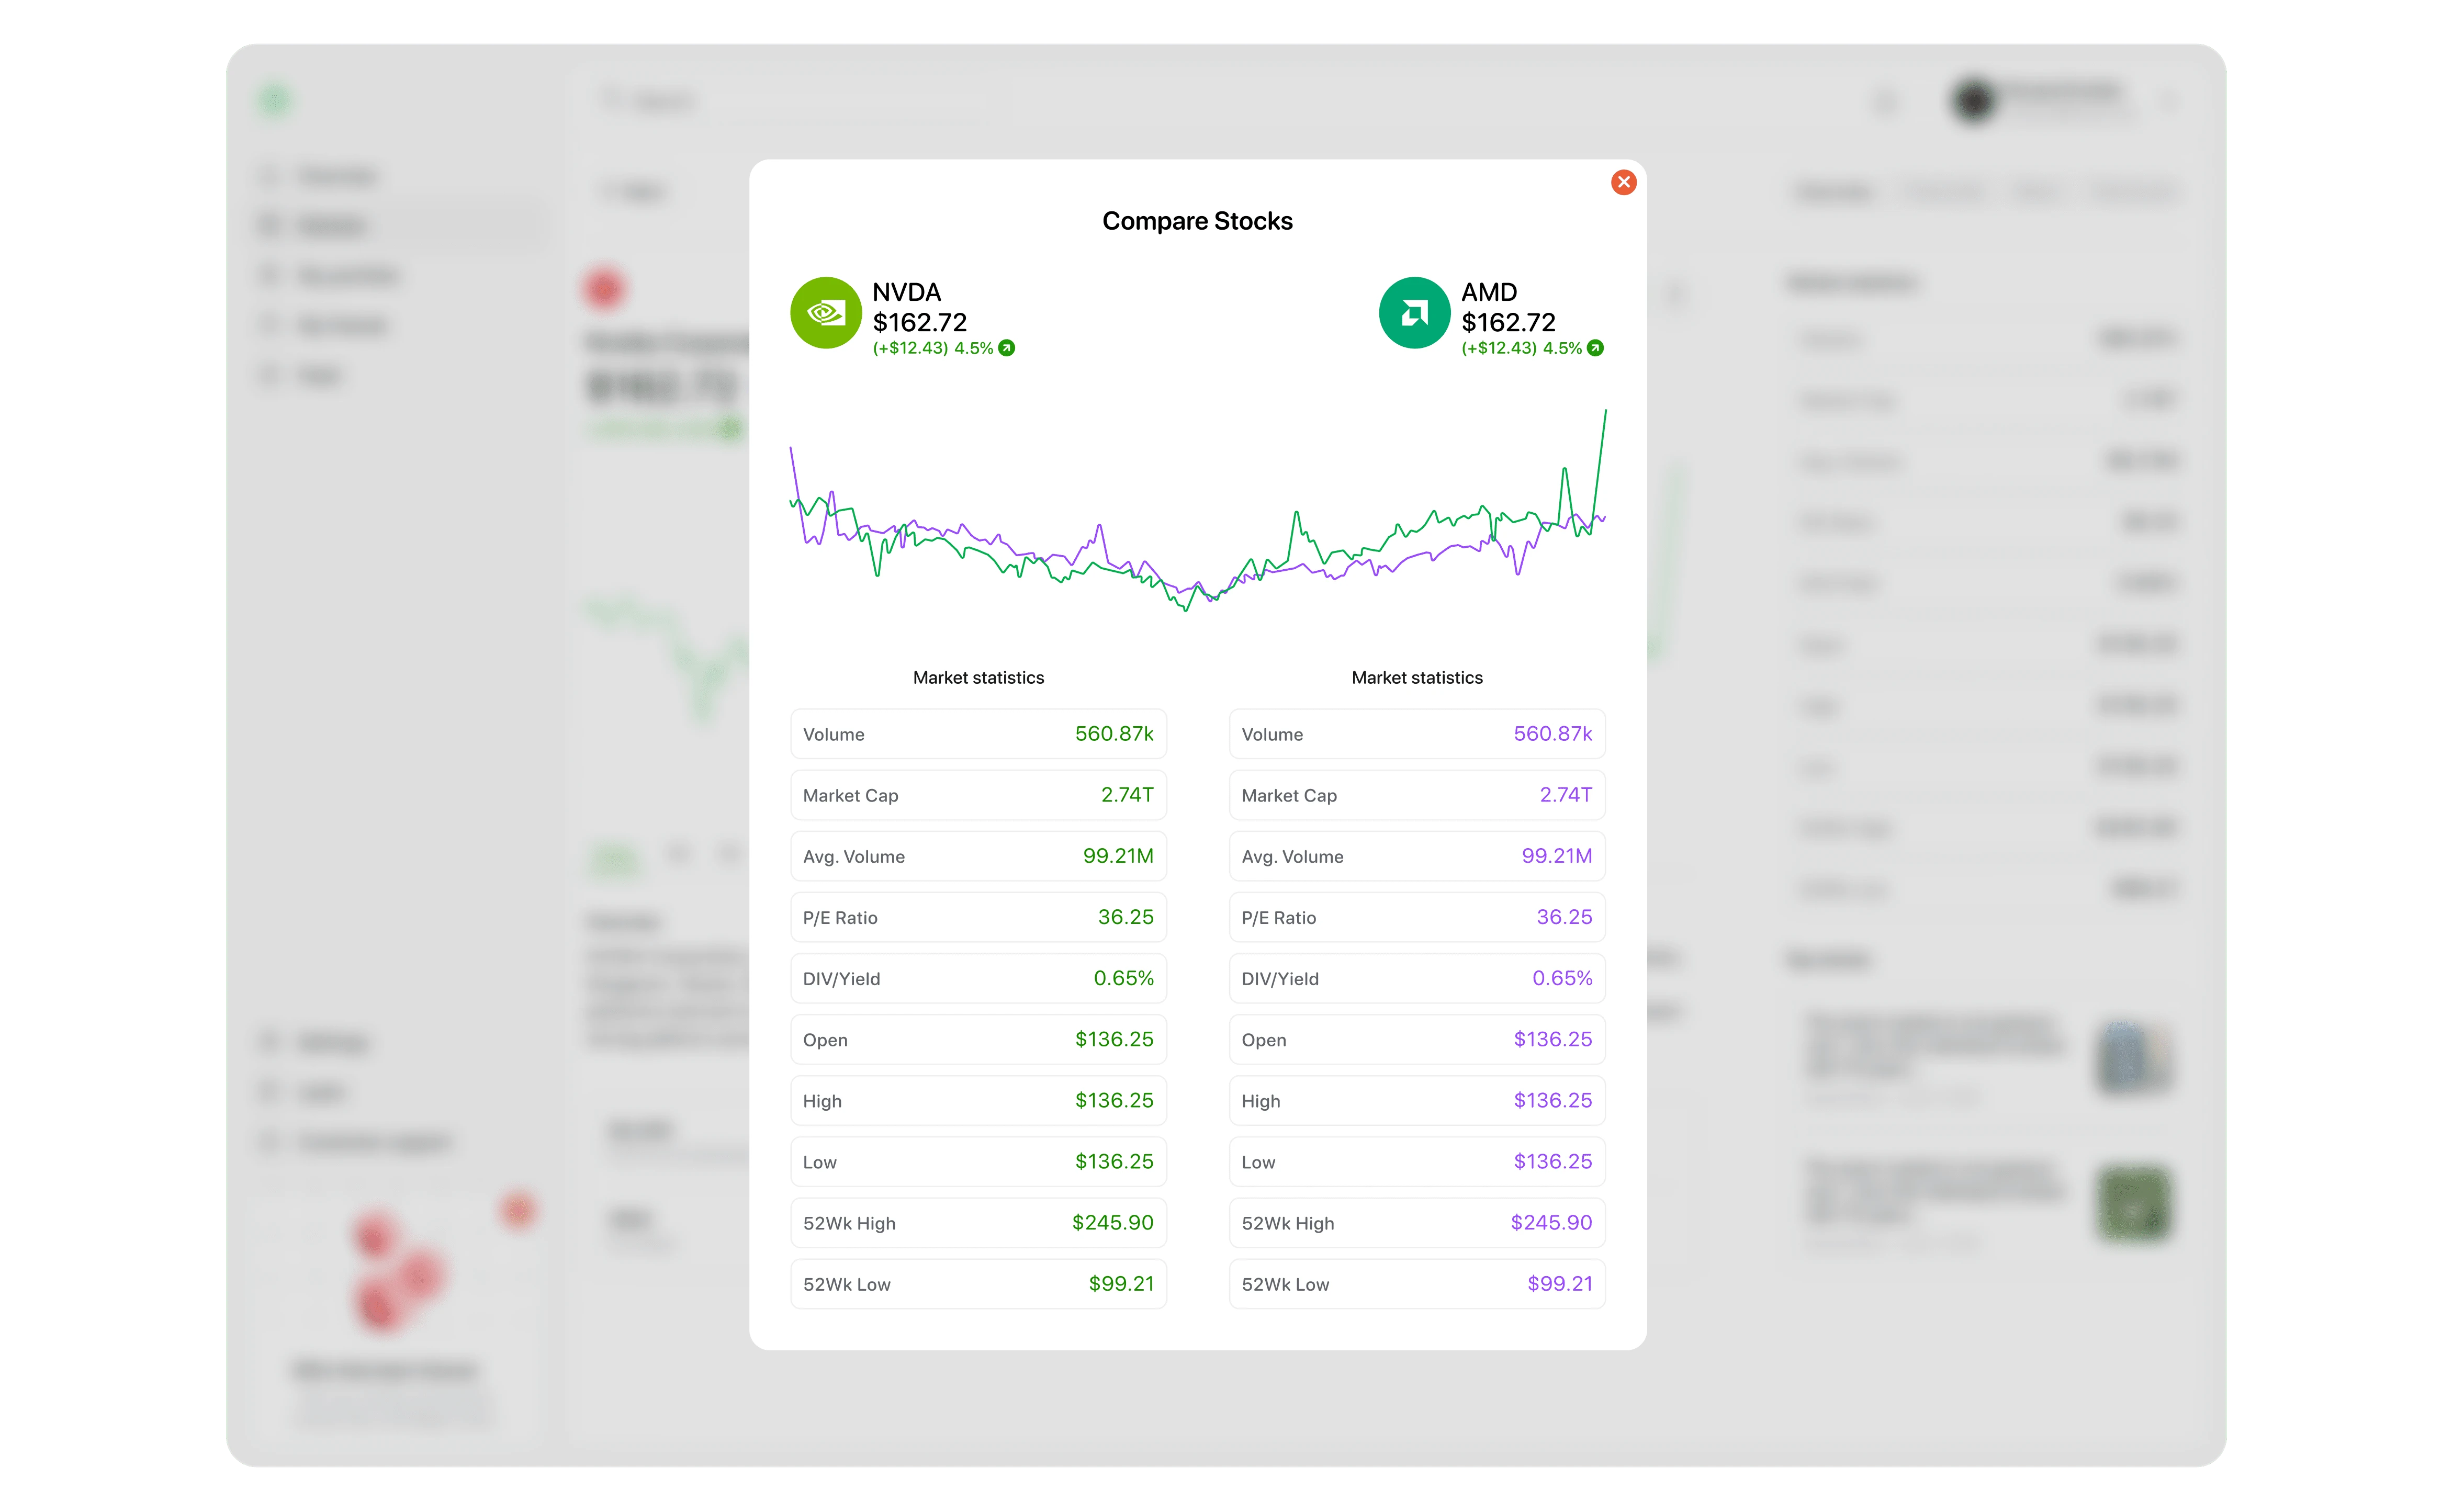Click AMD High row in purple
The height and width of the screenshot is (1512, 2453).
coord(1416,1100)
